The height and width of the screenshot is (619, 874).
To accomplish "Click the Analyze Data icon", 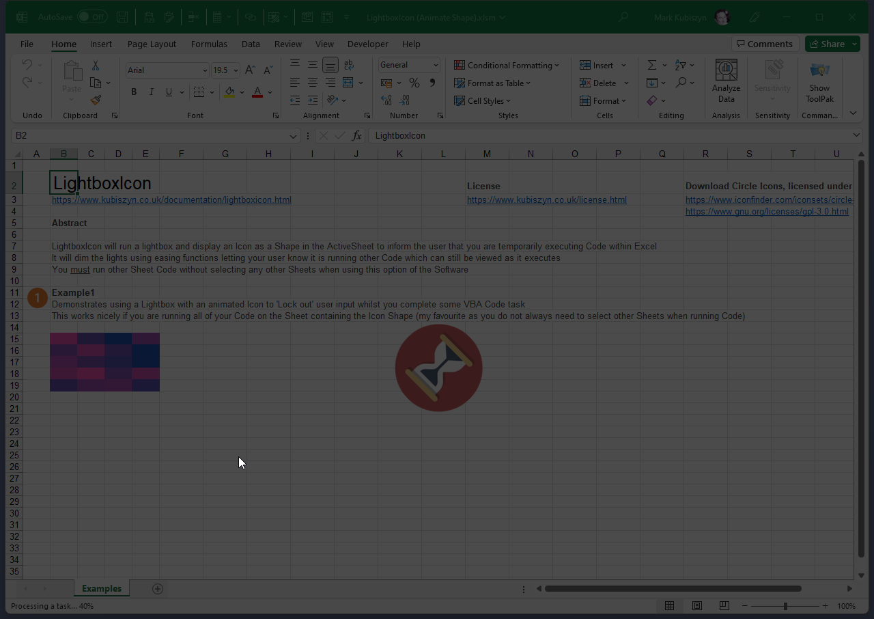I will [726, 82].
